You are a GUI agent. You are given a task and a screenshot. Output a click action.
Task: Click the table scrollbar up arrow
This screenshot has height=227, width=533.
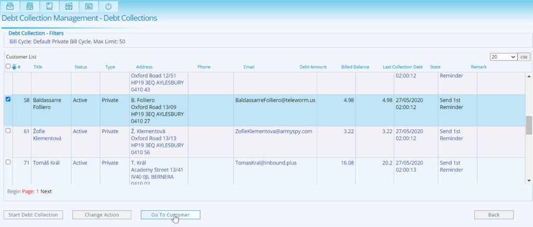[x=529, y=76]
